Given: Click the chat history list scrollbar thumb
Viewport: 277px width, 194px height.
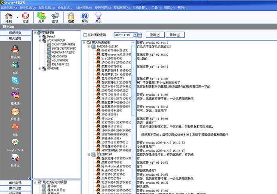Looking at the screenshot, I should coord(133,80).
